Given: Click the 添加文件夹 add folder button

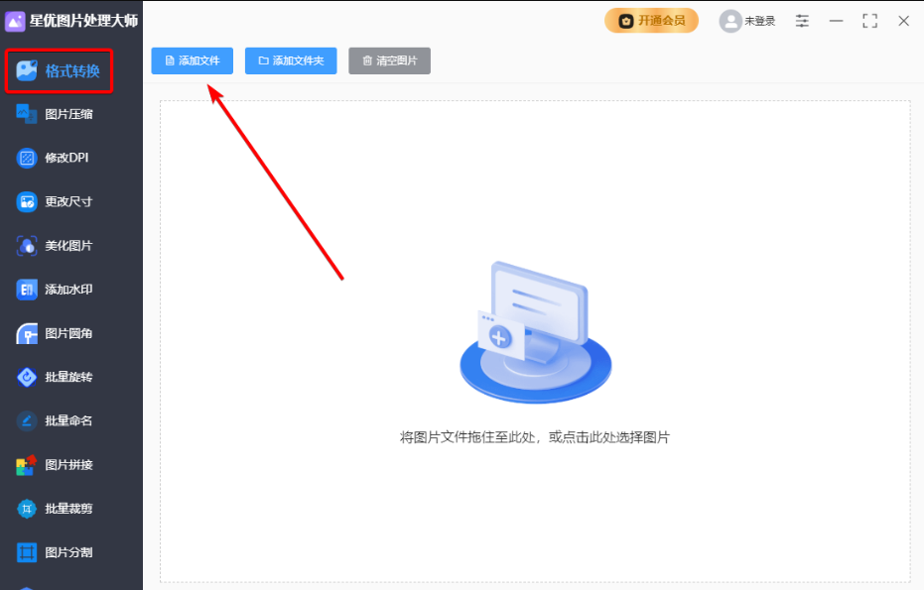Looking at the screenshot, I should (291, 60).
